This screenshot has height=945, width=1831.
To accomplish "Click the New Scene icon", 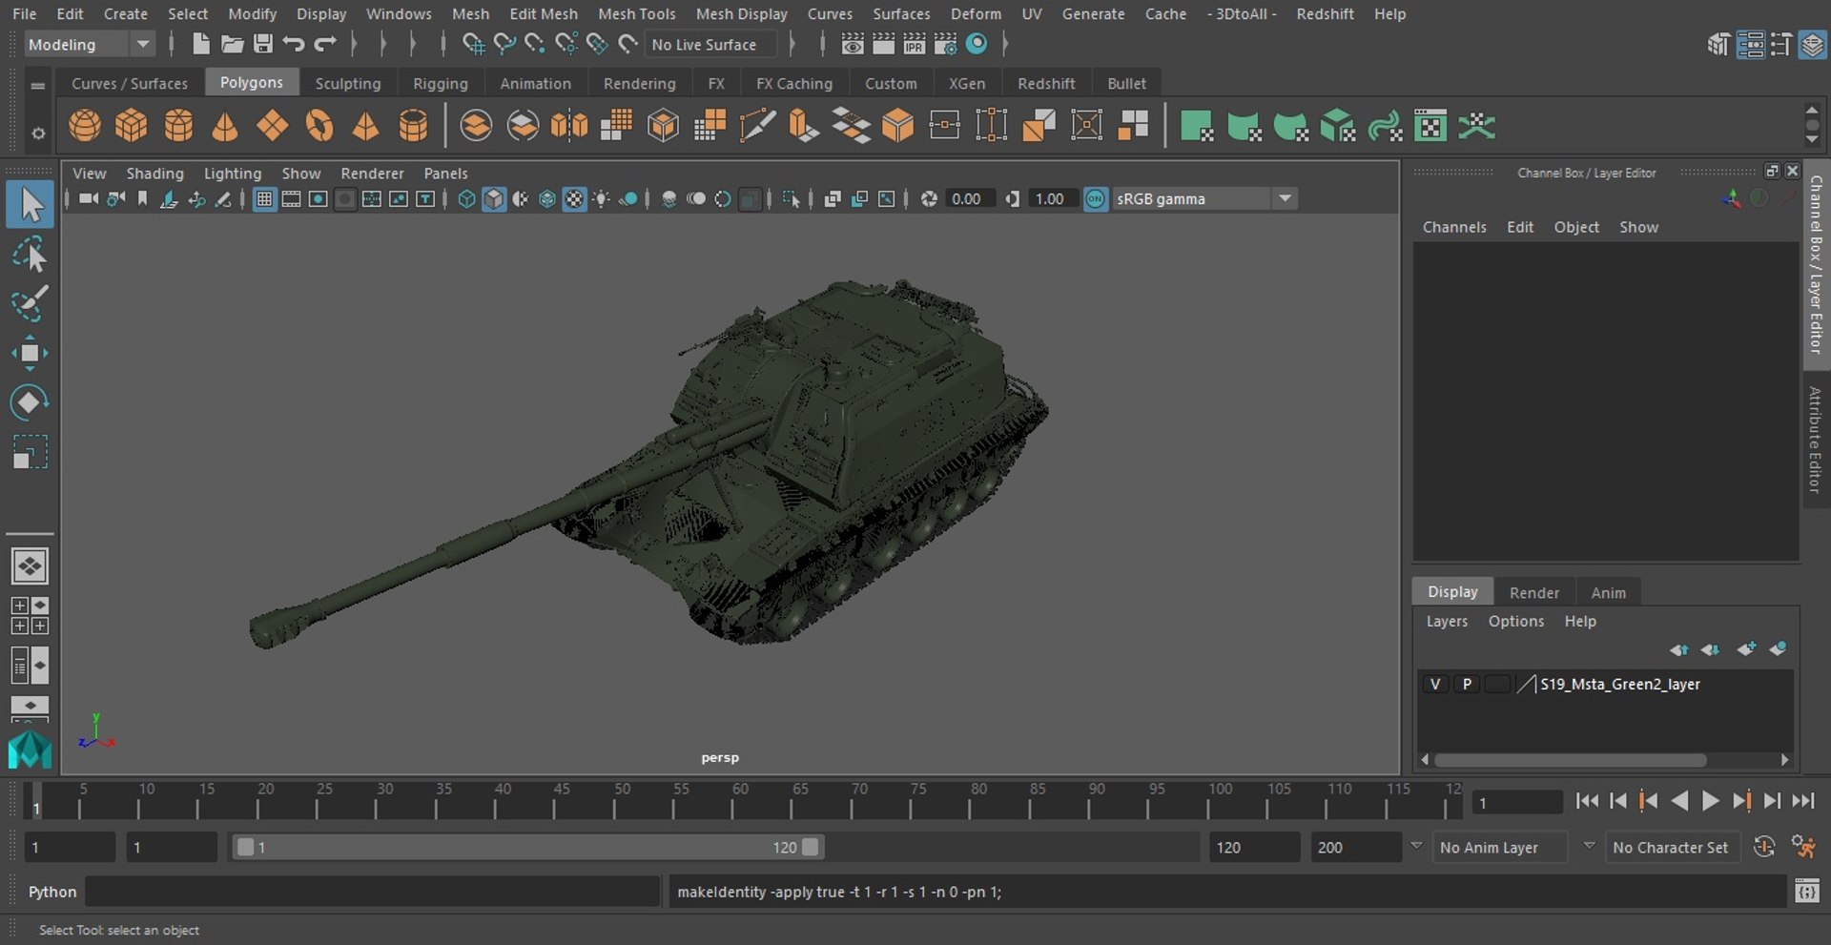I will pyautogui.click(x=200, y=44).
